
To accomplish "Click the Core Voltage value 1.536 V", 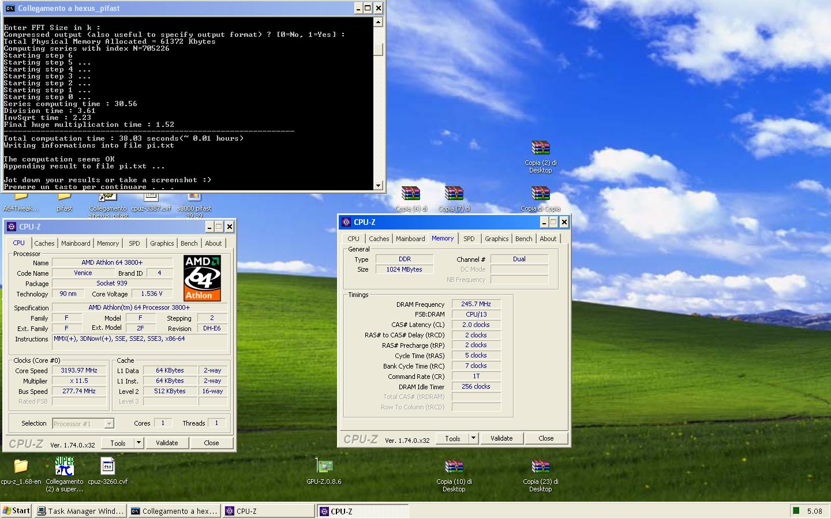I will (152, 294).
